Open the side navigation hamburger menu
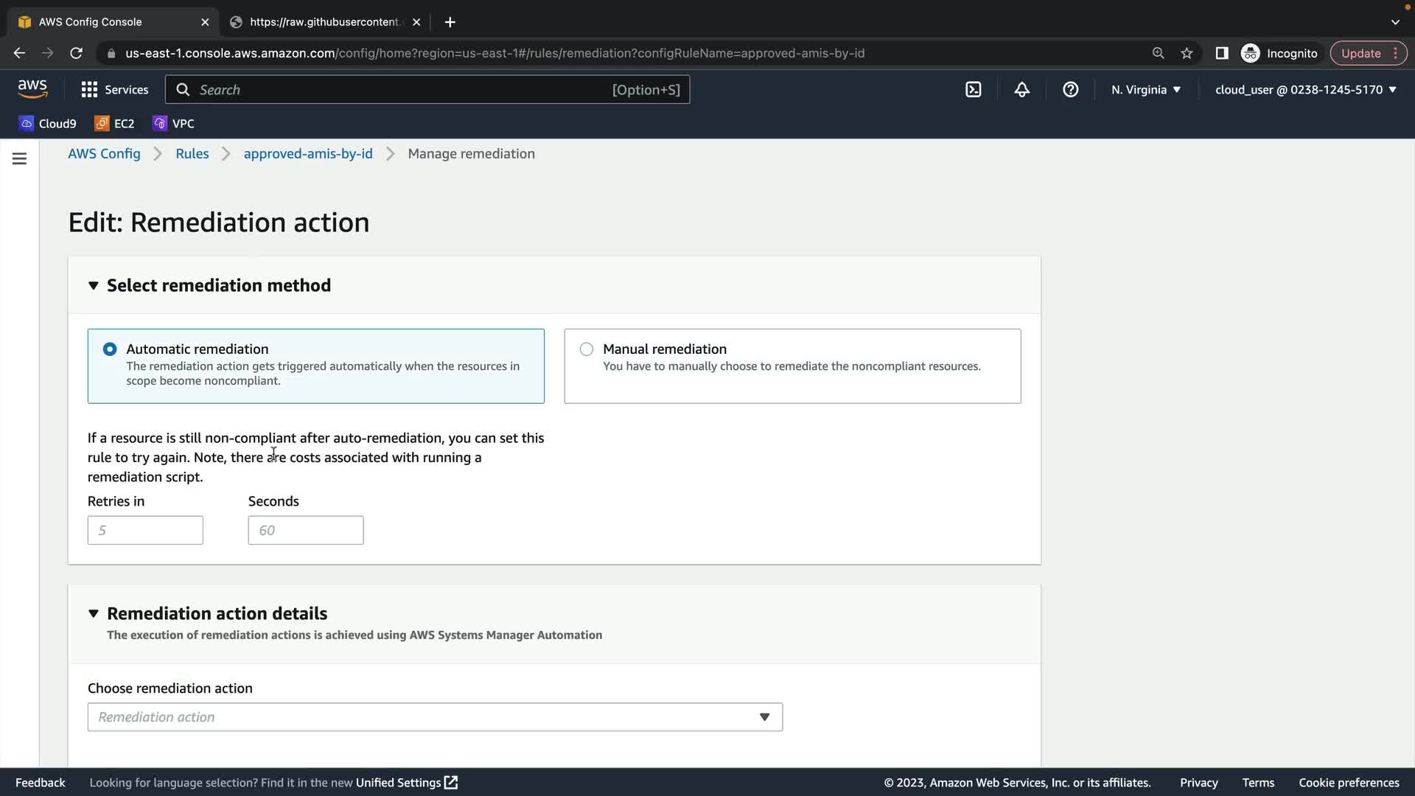Image resolution: width=1415 pixels, height=796 pixels. click(19, 158)
